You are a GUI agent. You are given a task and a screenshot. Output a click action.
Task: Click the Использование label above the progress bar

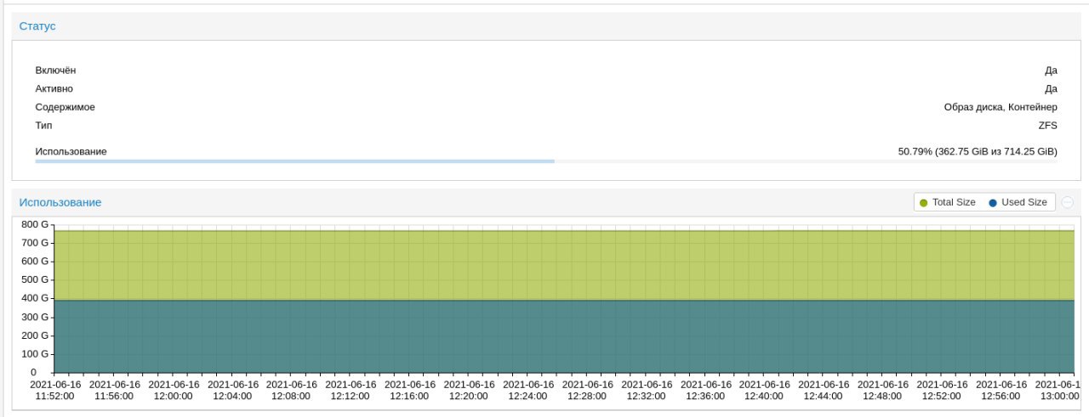pos(71,151)
